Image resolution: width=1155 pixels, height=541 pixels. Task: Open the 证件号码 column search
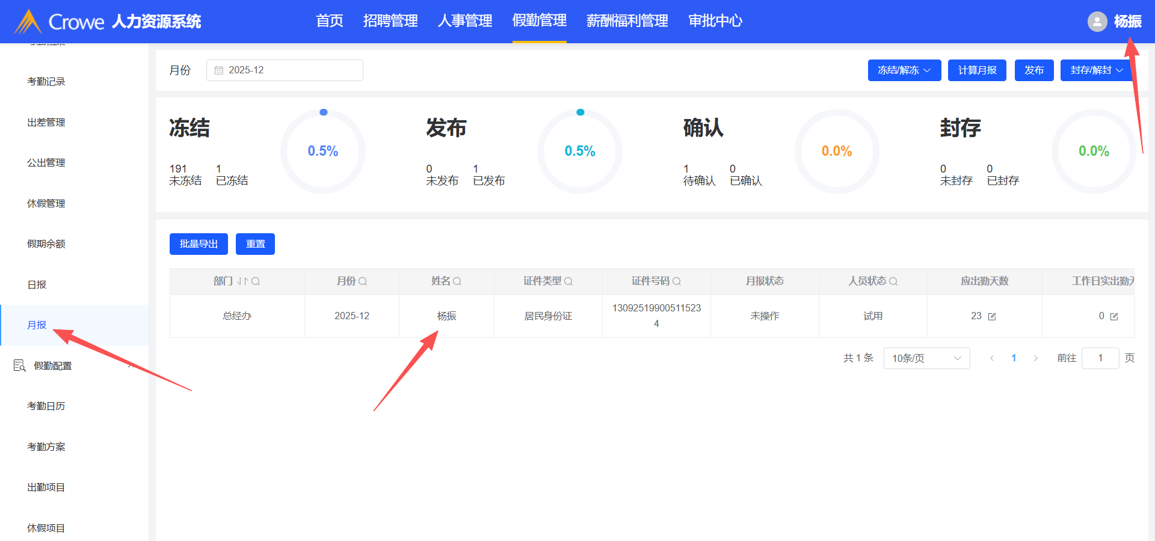[x=677, y=281]
